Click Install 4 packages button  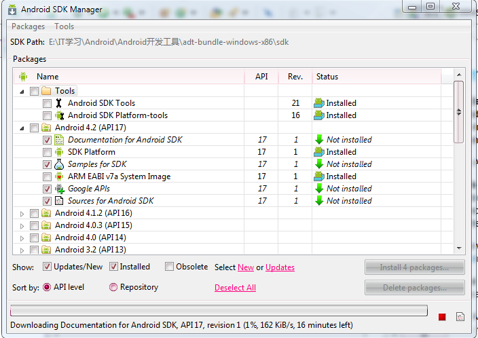pyautogui.click(x=415, y=267)
